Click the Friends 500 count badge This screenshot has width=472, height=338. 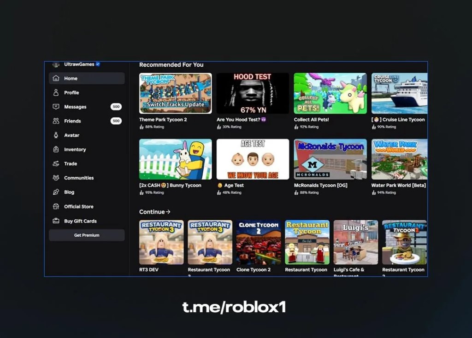click(x=116, y=121)
